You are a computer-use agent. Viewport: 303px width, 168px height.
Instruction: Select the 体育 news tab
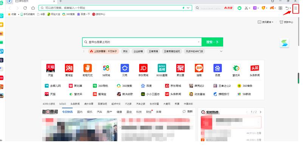158,112
